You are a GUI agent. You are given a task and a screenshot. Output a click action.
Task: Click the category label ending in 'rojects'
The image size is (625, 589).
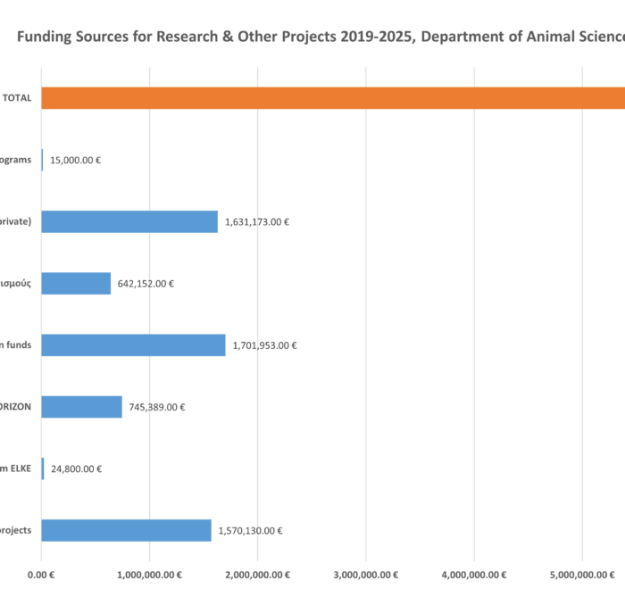[15, 531]
